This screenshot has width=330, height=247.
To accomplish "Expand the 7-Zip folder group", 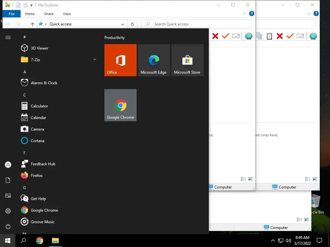I will coord(95,59).
